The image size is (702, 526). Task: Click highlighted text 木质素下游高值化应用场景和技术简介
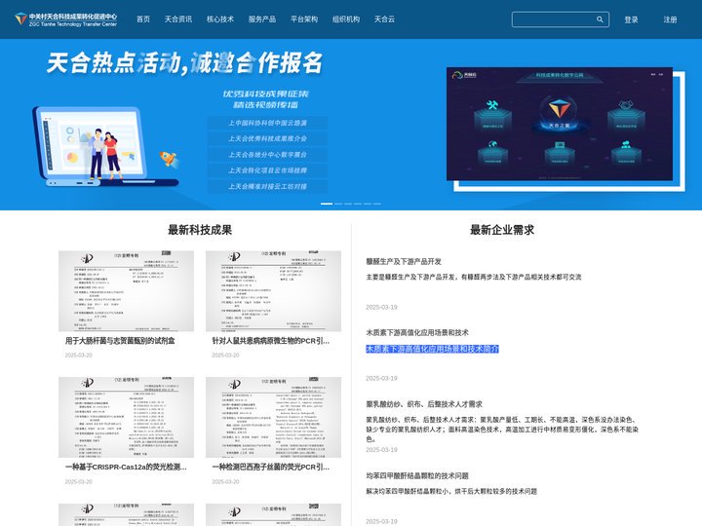[432, 349]
